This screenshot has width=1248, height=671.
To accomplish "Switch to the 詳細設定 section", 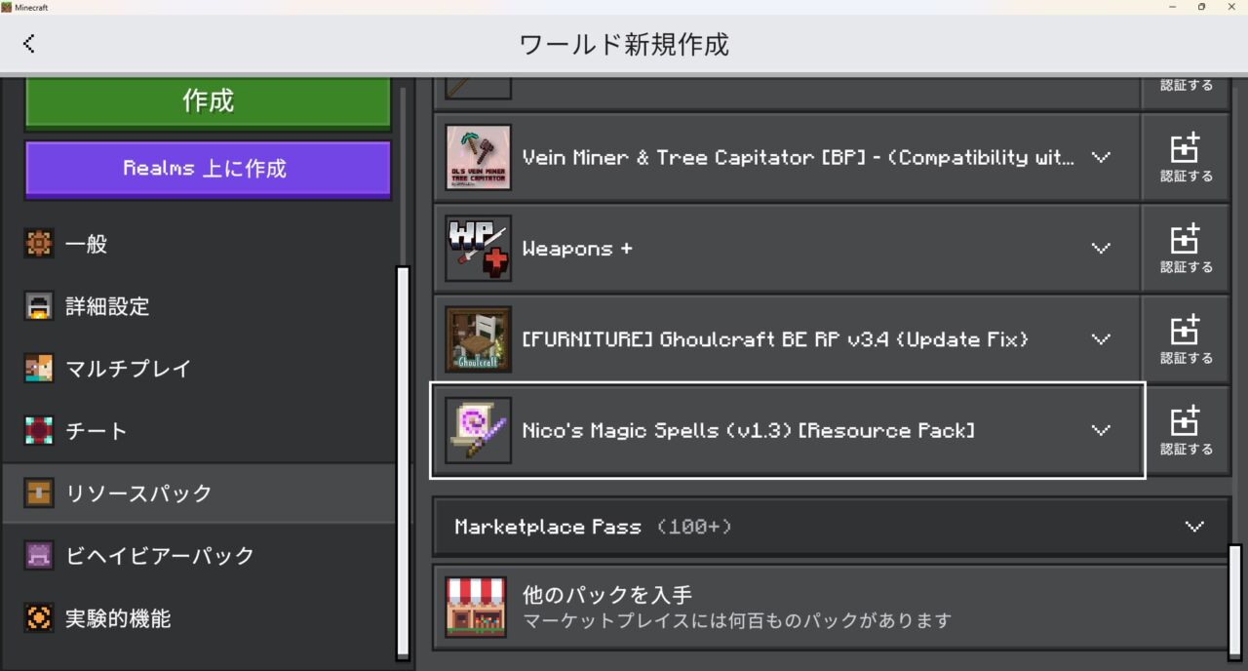I will 105,306.
